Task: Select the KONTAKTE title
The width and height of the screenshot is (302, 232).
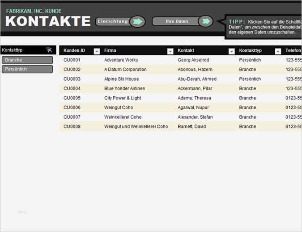Action: (x=48, y=21)
